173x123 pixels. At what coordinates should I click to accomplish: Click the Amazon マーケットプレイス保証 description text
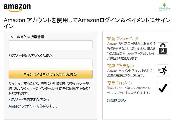(x=131, y=51)
